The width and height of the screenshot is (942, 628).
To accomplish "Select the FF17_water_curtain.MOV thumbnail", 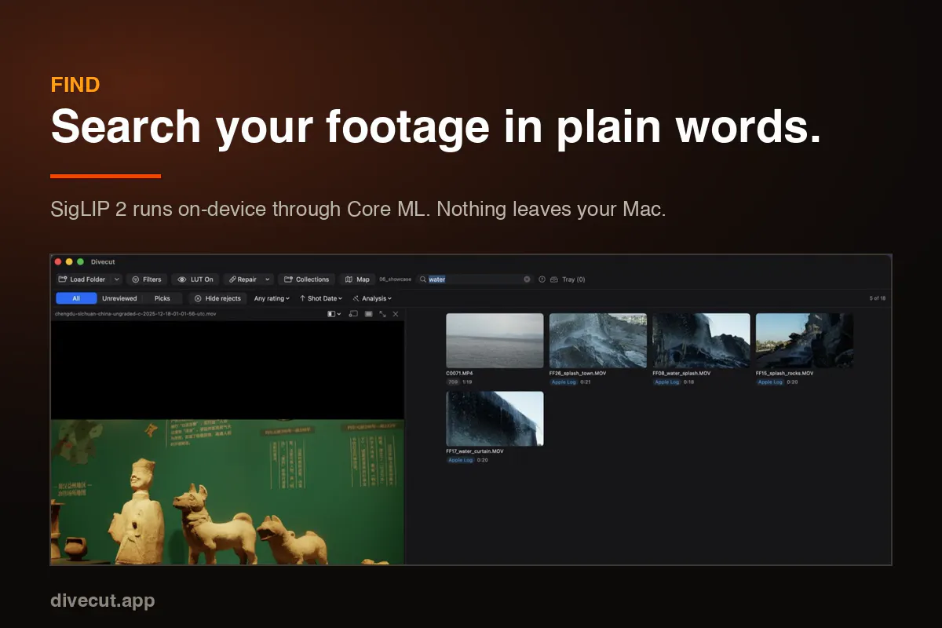I will pos(495,419).
